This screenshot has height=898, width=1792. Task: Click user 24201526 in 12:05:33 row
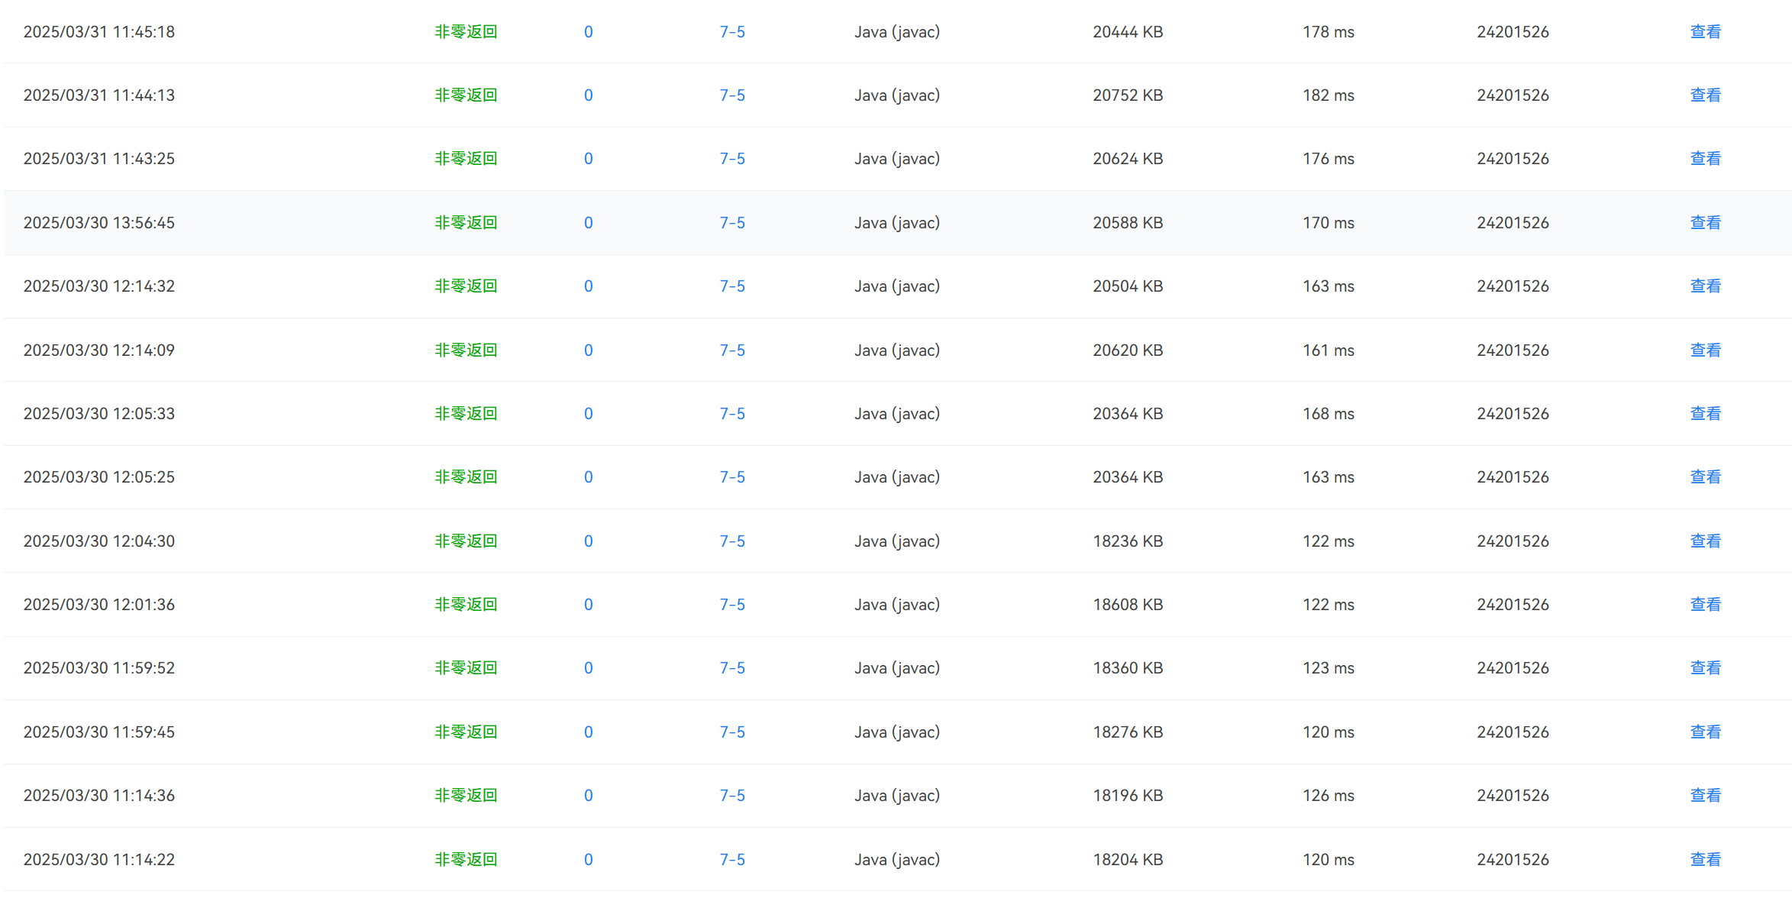point(1512,414)
